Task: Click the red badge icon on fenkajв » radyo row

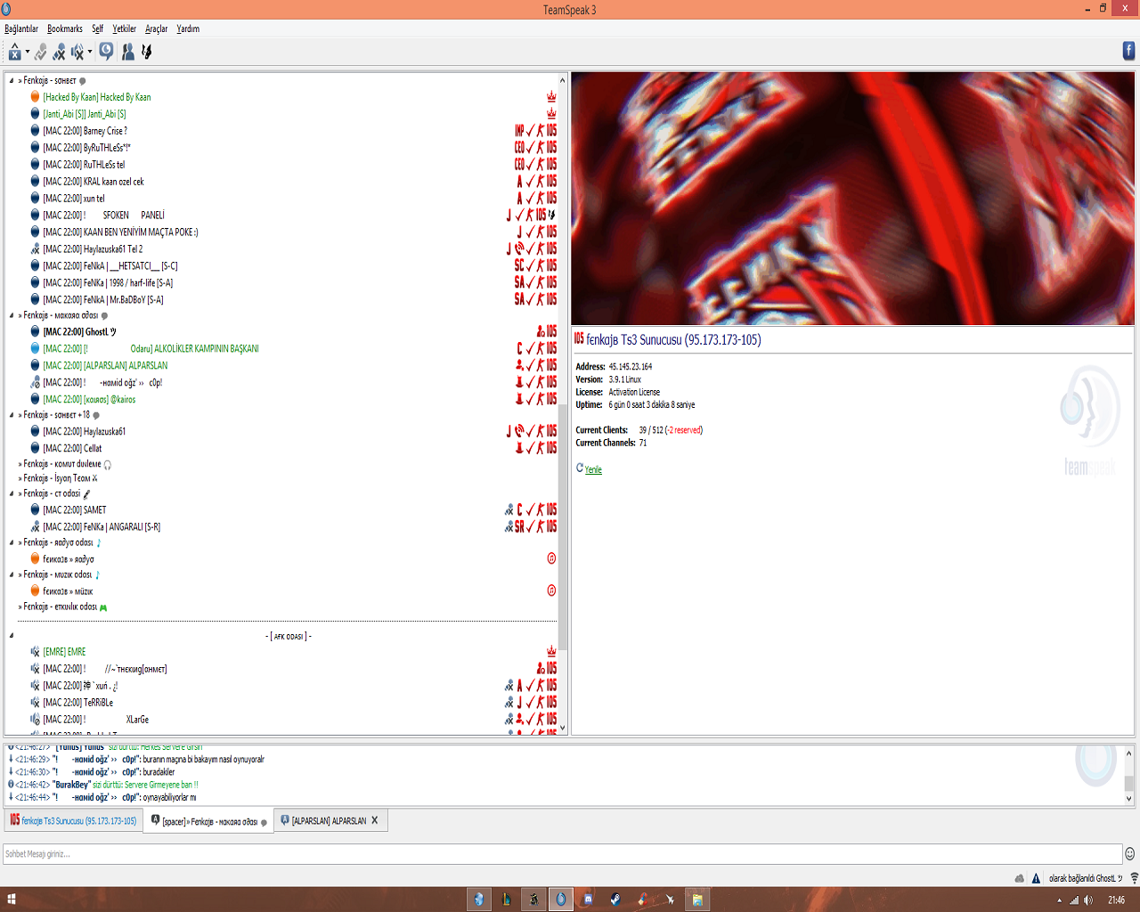Action: tap(551, 558)
